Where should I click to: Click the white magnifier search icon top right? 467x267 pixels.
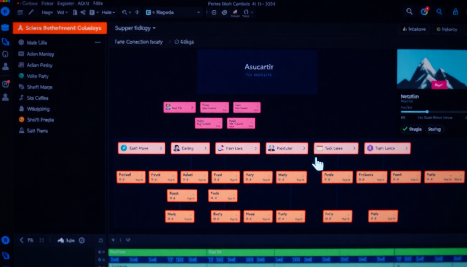point(409,12)
